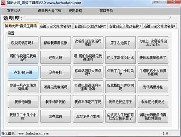Image resolution: width=181 pixels, height=137 pixels.
Task: Open 语音包大全下载 menu item
Action: (50, 11)
